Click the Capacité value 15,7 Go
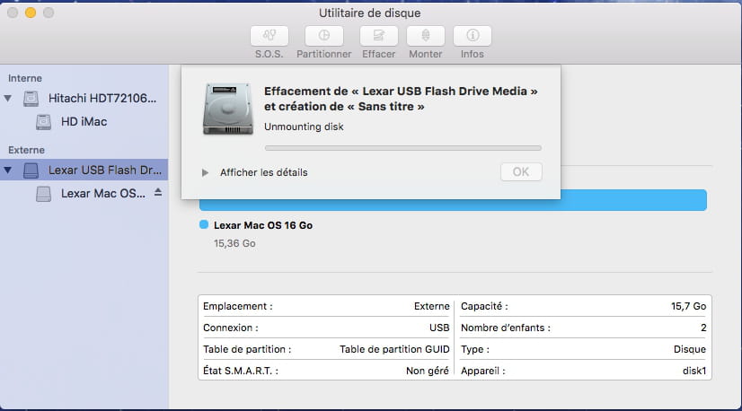 click(688, 306)
